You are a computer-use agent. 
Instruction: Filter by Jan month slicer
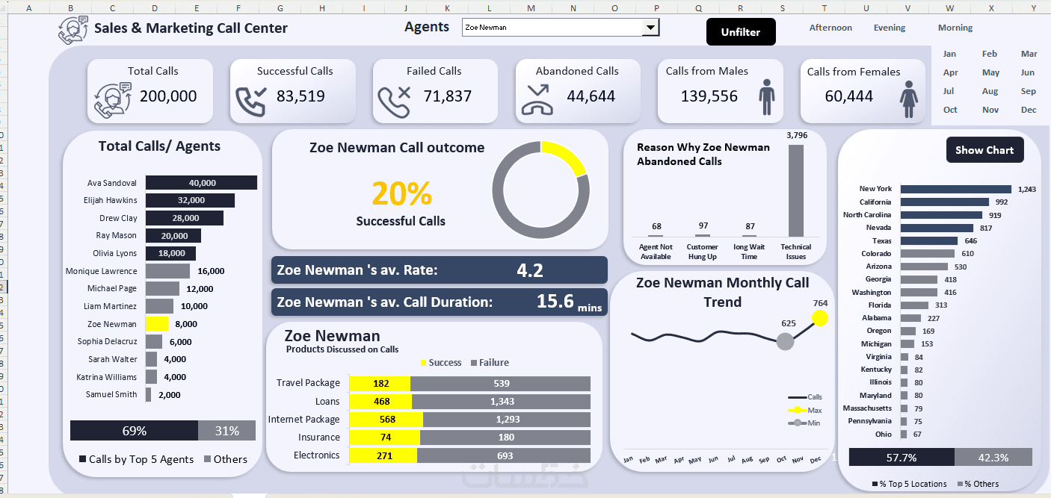point(949,54)
